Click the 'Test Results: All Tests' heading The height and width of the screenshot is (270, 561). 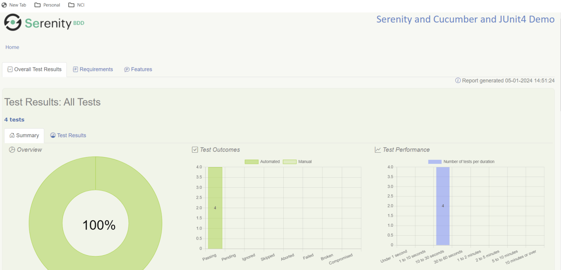[x=52, y=102]
